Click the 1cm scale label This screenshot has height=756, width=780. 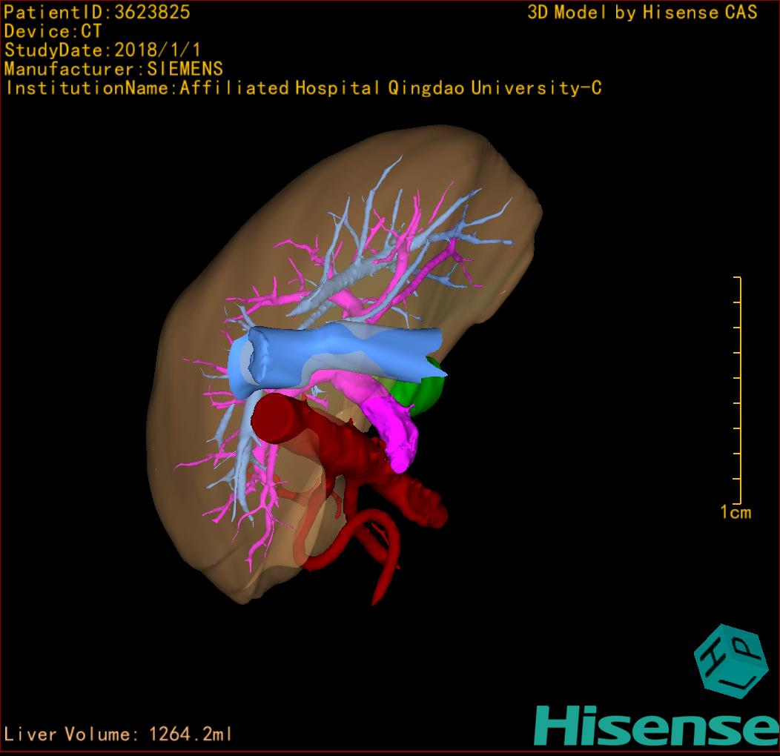pos(735,512)
